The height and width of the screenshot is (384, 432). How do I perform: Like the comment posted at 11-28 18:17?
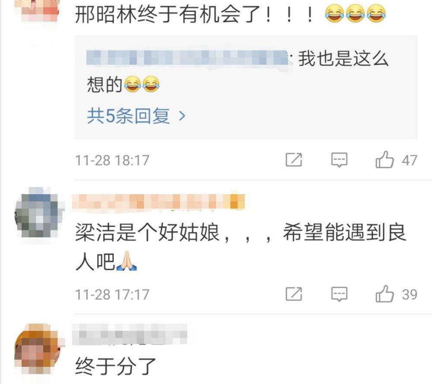click(384, 160)
